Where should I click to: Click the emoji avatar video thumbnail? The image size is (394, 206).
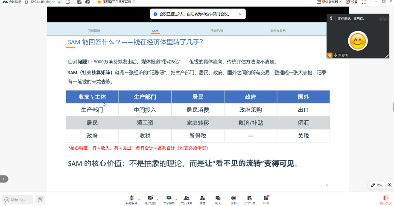click(358, 41)
